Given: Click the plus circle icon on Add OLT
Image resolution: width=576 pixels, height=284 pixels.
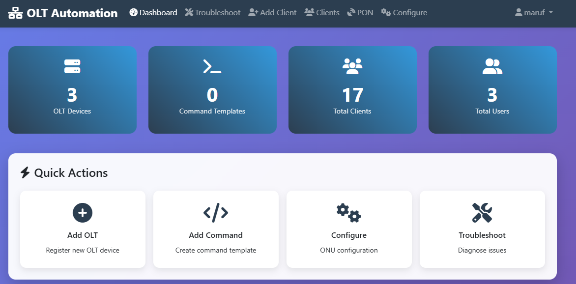Looking at the screenshot, I should tap(83, 213).
